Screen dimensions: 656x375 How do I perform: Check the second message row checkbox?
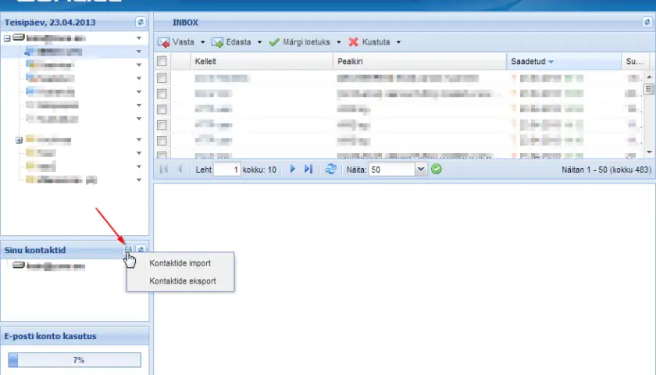[x=162, y=94]
